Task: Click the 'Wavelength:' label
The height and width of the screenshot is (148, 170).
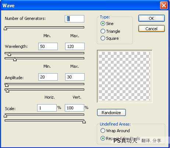Action: [16, 46]
